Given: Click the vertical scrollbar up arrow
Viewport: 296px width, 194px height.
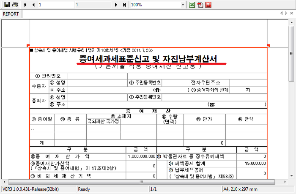Looking at the screenshot, I should tap(292, 22).
